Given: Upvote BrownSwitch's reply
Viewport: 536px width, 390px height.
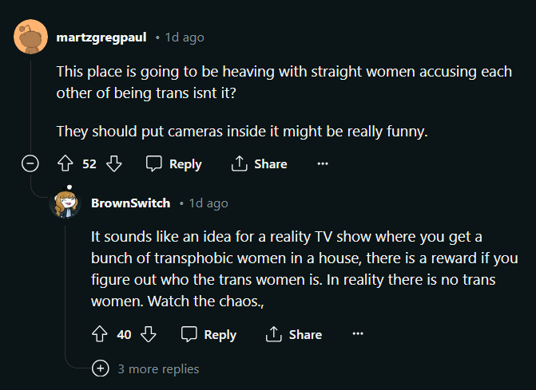Looking at the screenshot, I should pos(100,334).
